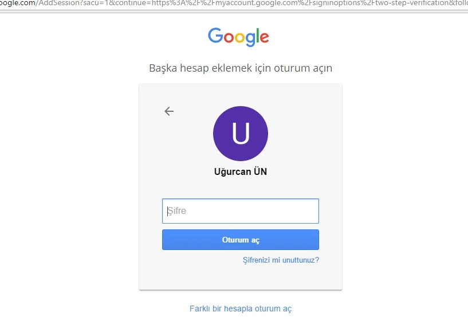
Task: Click the blue capital G in Google logo
Action: (x=215, y=36)
